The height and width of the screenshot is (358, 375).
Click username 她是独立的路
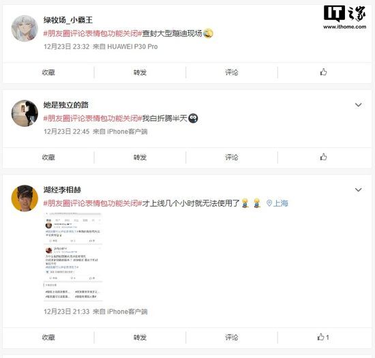point(65,105)
